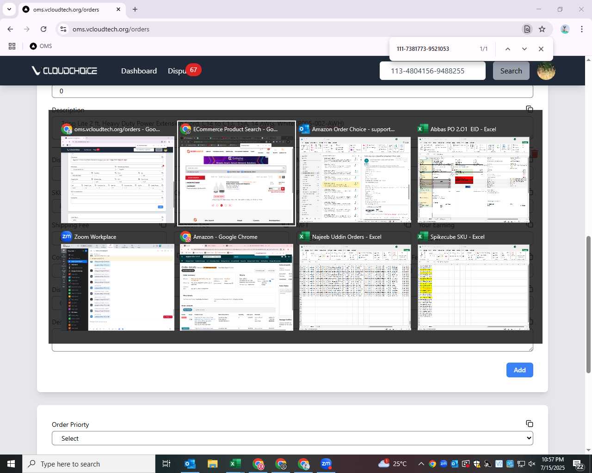This screenshot has width=592, height=473.
Task: Click the find bar text 111-7381773-9521053
Action: pos(423,49)
